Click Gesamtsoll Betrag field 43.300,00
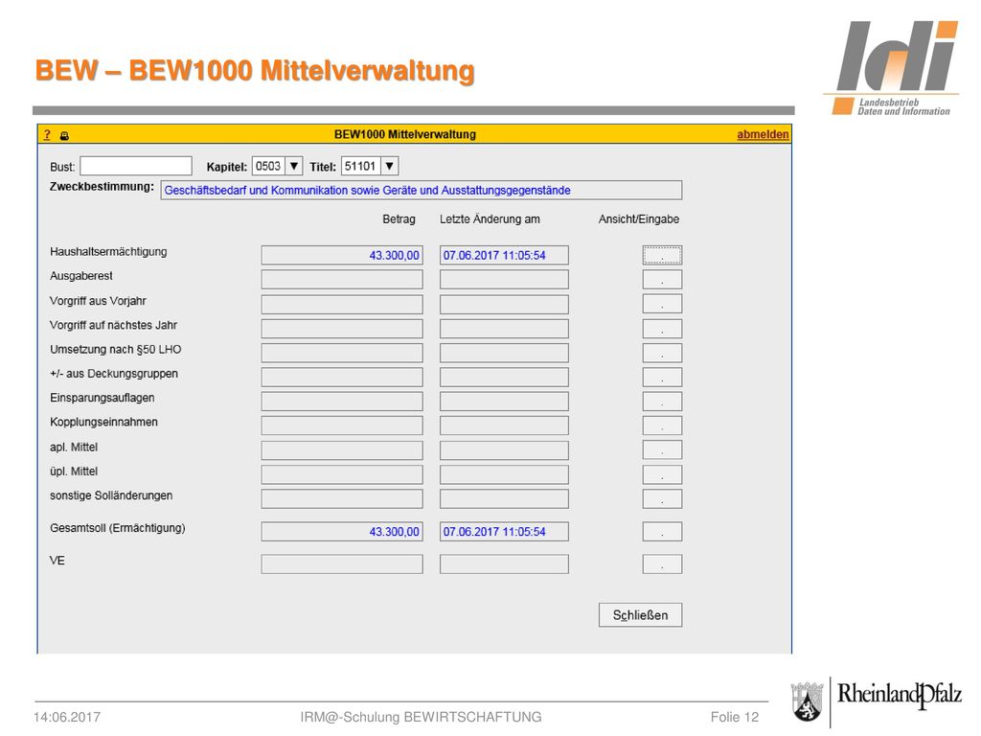The width and height of the screenshot is (981, 736). [x=342, y=531]
